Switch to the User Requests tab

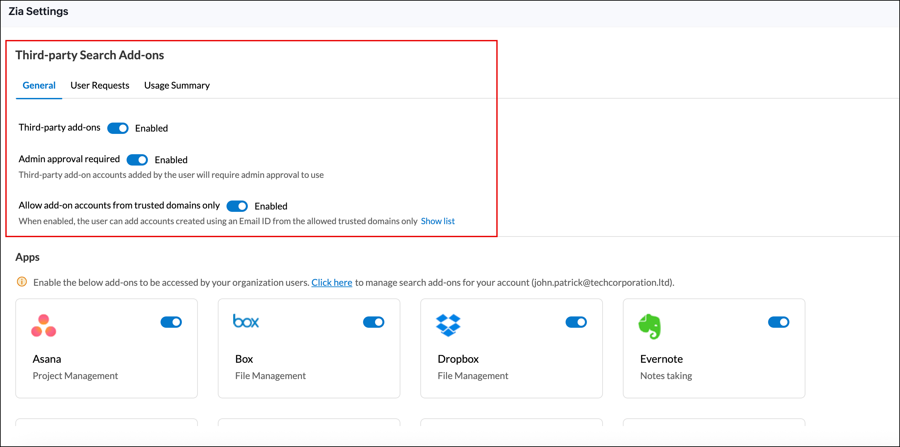point(100,85)
